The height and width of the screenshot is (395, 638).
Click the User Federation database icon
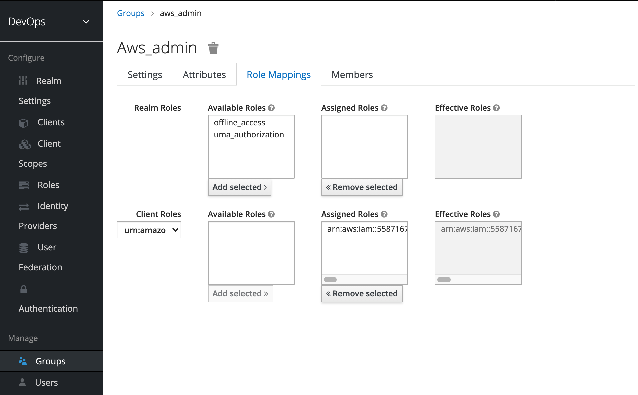tap(23, 248)
